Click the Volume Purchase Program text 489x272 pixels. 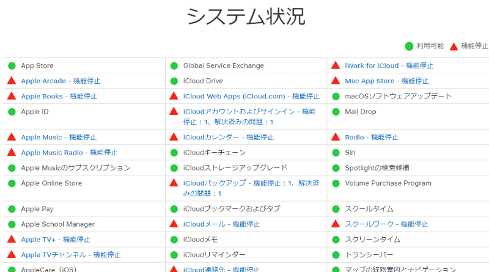click(x=388, y=183)
